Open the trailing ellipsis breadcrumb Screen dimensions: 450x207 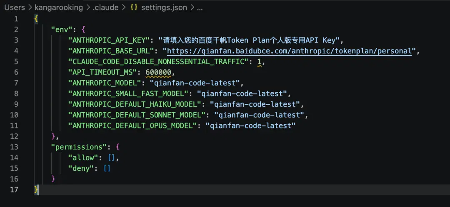click(x=200, y=8)
